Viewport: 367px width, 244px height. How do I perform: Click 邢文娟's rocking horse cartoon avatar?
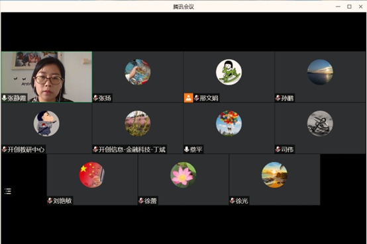(229, 72)
